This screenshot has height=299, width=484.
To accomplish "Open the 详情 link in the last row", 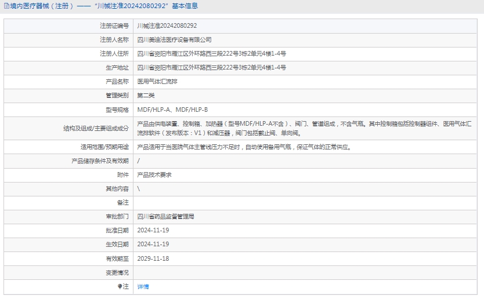I will click(x=143, y=287).
